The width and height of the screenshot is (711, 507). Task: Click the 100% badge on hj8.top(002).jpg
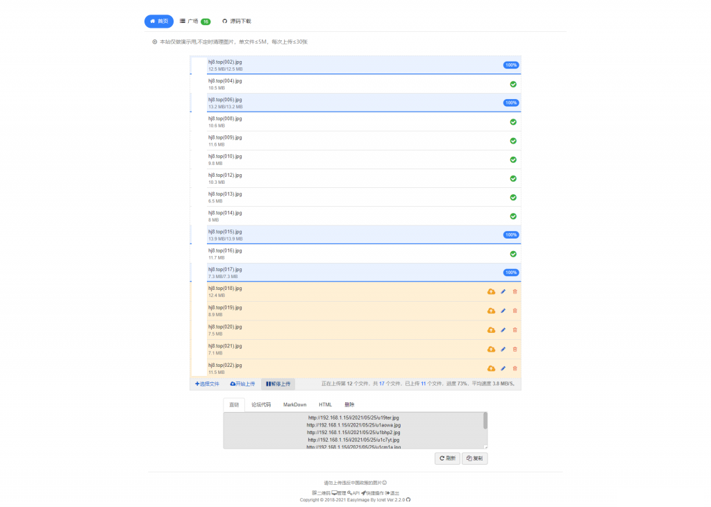[511, 65]
